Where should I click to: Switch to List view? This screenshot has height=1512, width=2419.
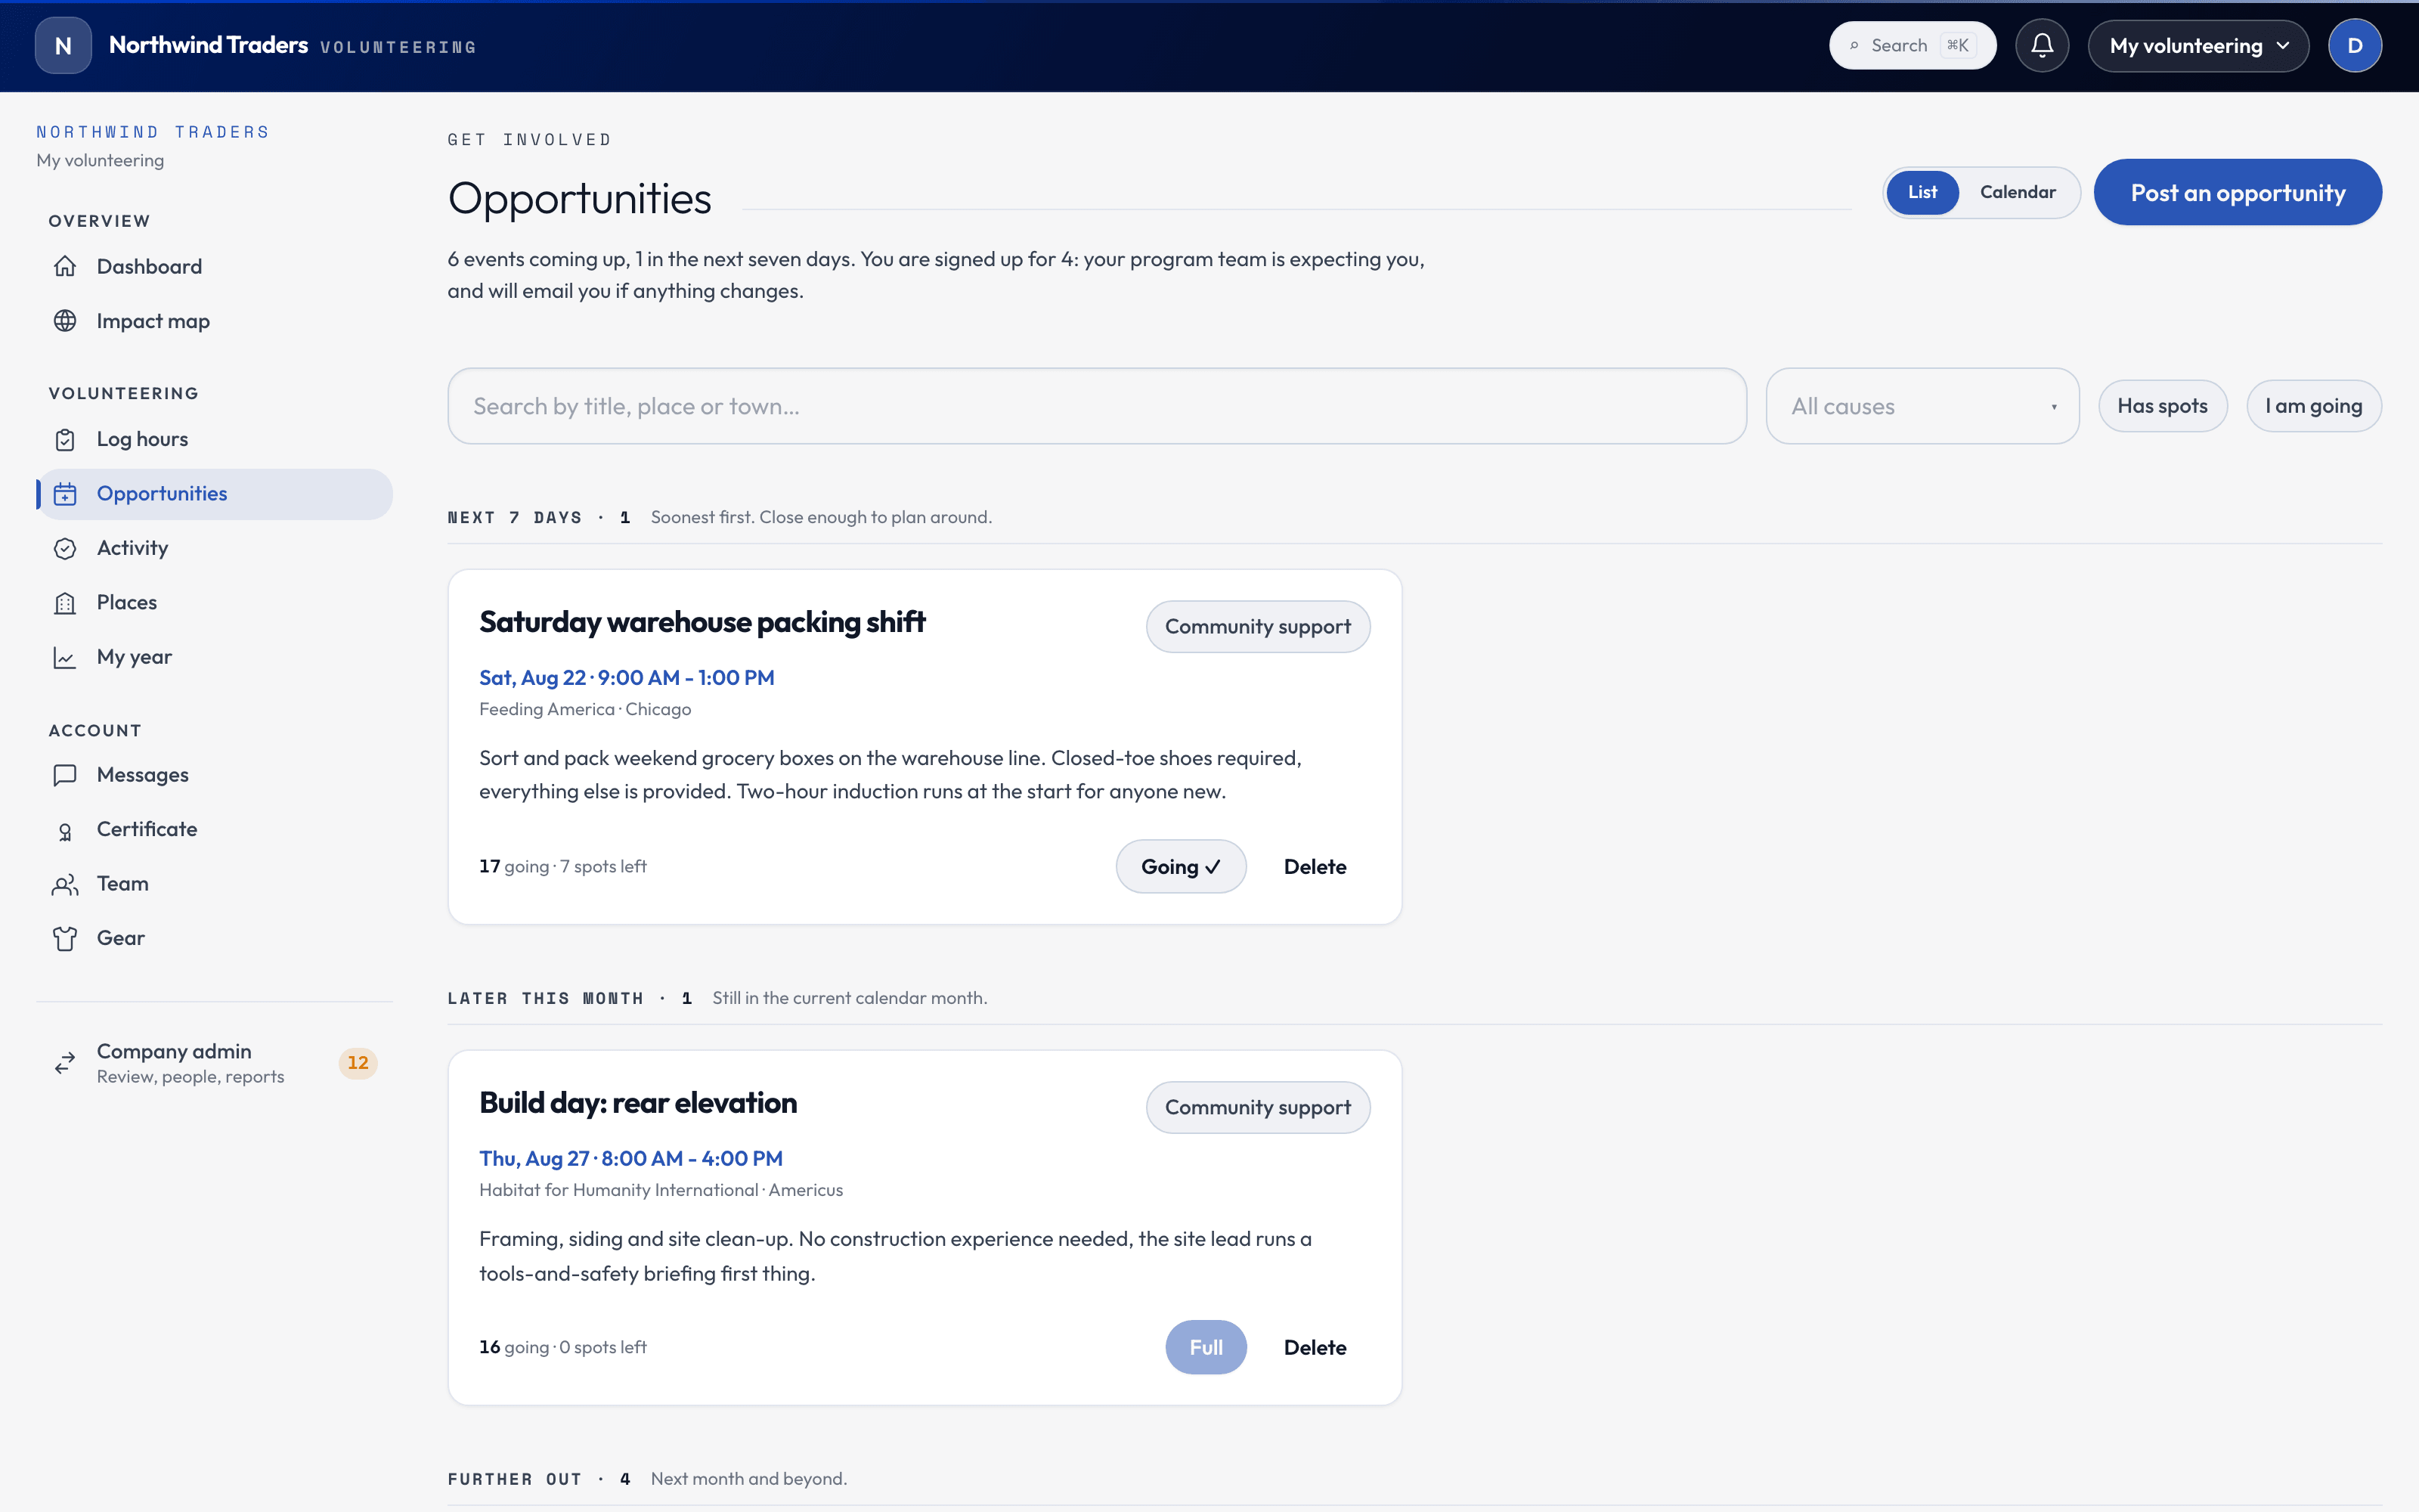tap(1921, 192)
